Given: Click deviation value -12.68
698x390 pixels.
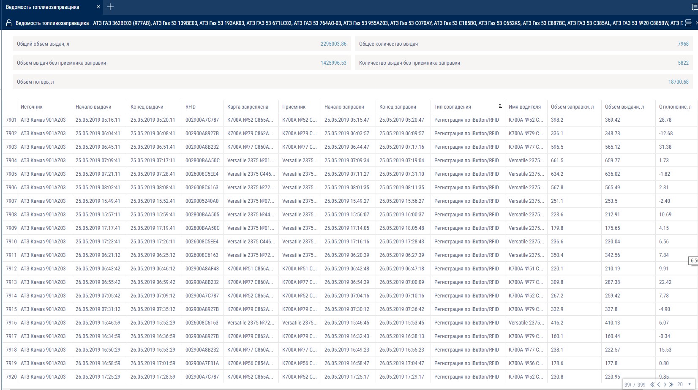Looking at the screenshot, I should tap(666, 134).
